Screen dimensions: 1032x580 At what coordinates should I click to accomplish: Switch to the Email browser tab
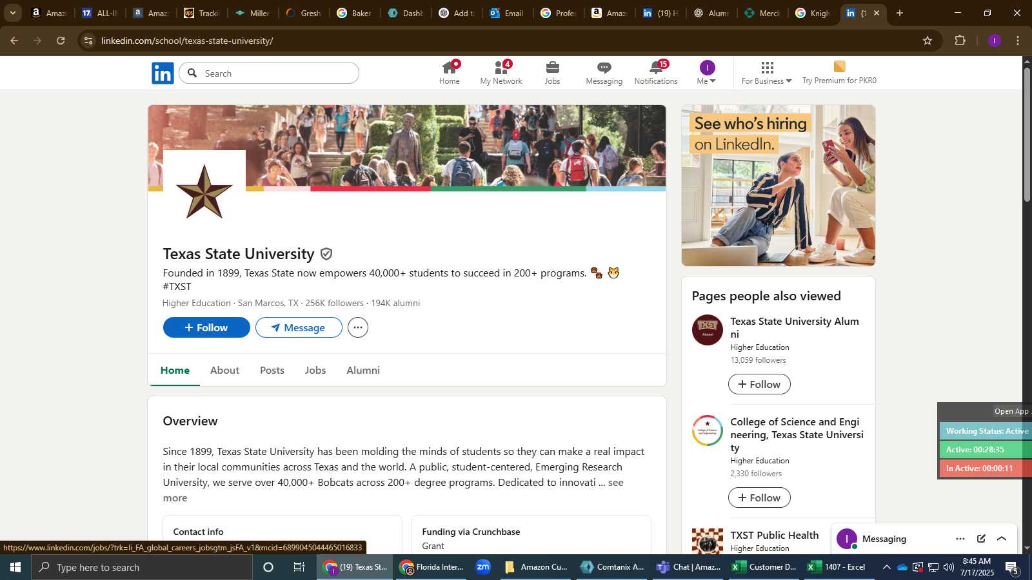[x=507, y=13]
